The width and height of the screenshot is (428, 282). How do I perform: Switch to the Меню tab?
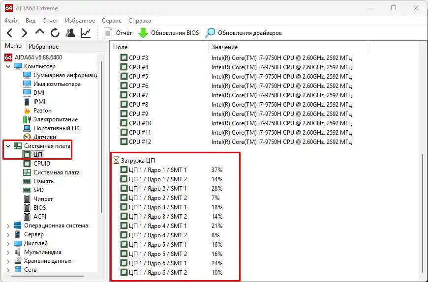(13, 46)
